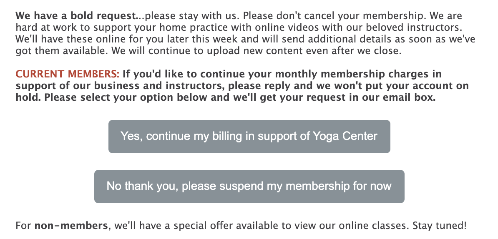Click the bold 'non-members' word
Screen dimensions: 498x239
pyautogui.click(x=71, y=226)
